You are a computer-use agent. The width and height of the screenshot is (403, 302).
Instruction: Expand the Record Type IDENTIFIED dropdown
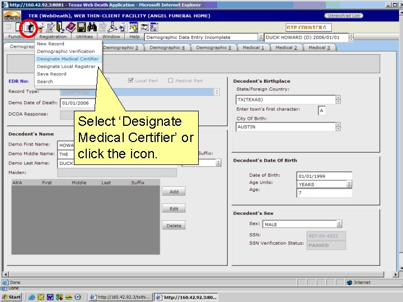pyautogui.click(x=217, y=92)
